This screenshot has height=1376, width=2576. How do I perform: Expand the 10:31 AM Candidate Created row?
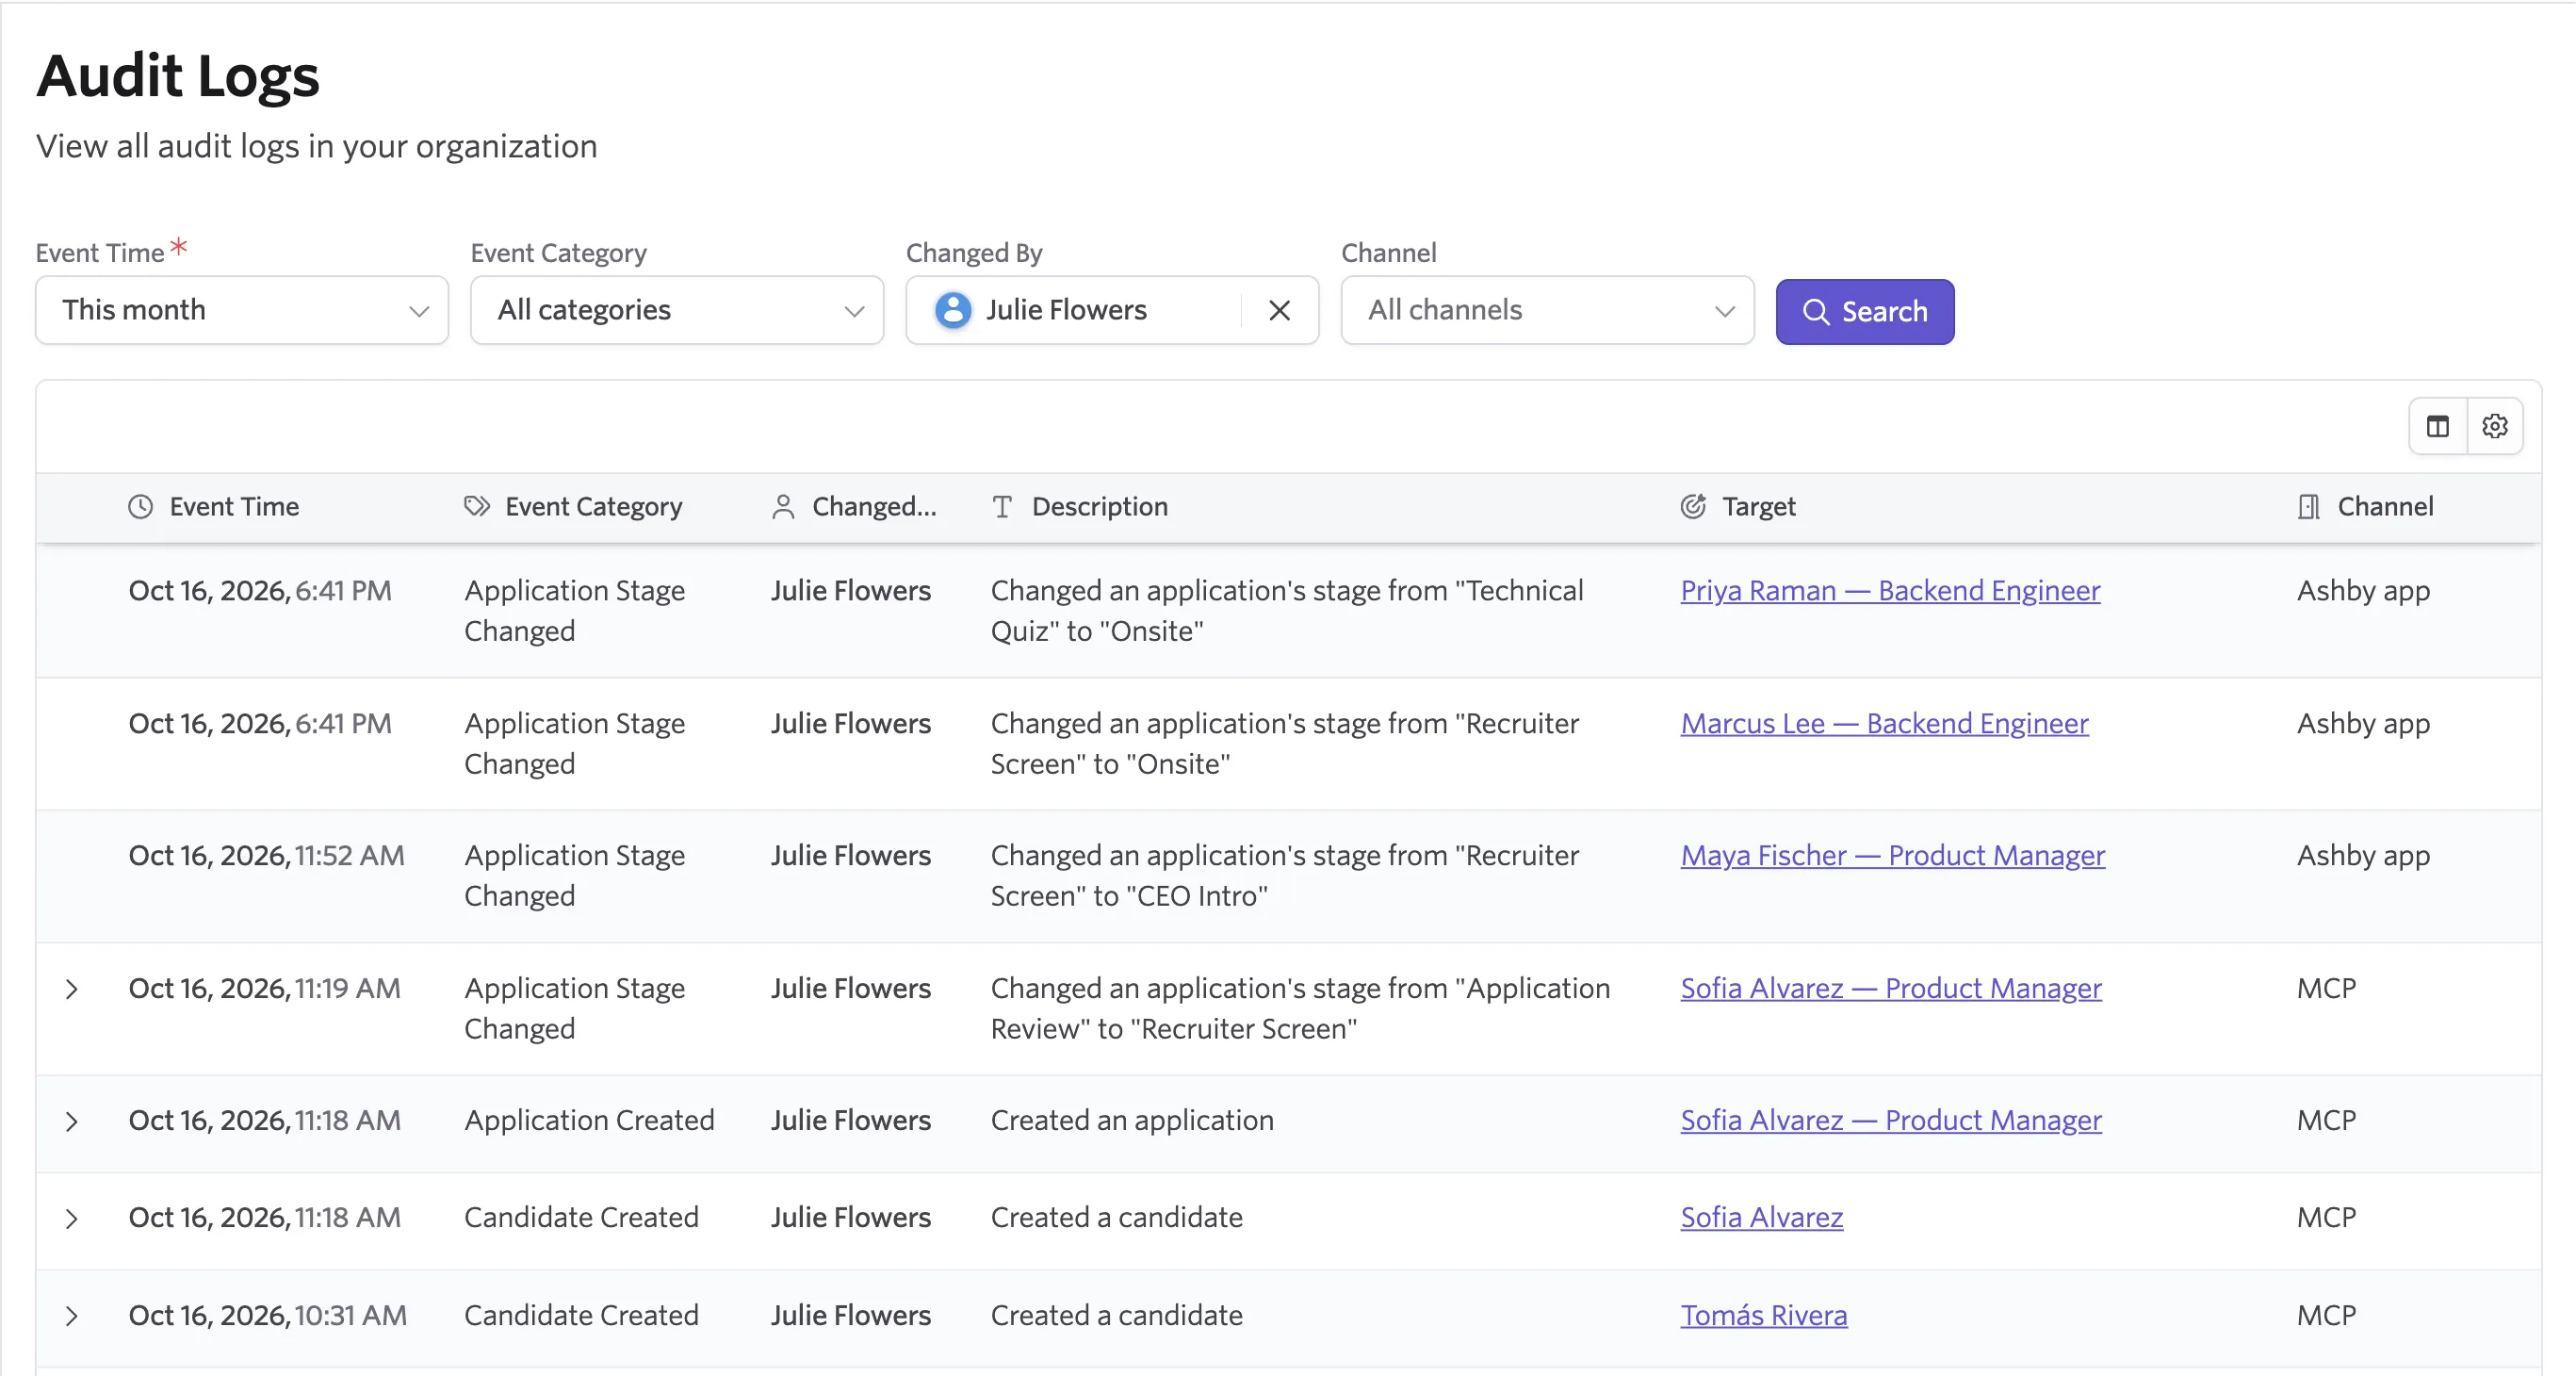(72, 1316)
